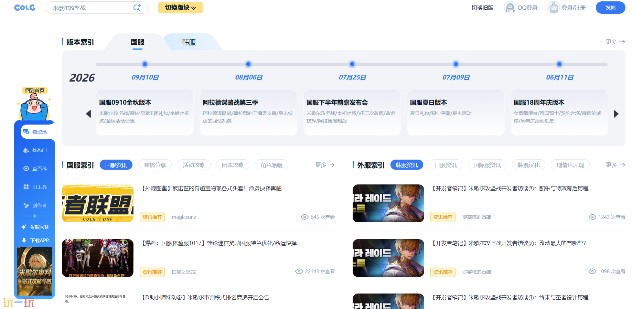Click the 回到首页 mascot icon
The image size is (632, 309).
[x=34, y=105]
